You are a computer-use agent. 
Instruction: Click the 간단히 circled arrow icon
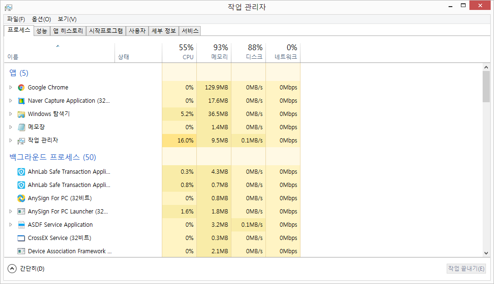pos(12,268)
